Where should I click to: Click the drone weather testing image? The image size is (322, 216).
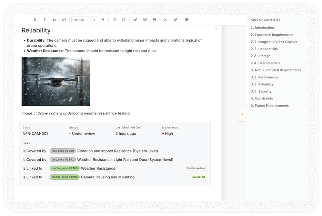56,81
